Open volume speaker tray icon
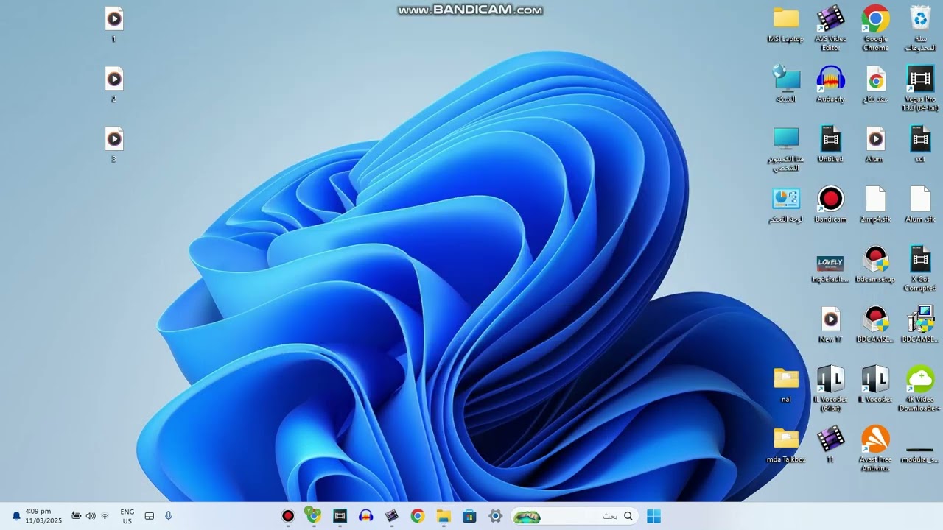Screen dimensions: 943x530 pos(91,516)
